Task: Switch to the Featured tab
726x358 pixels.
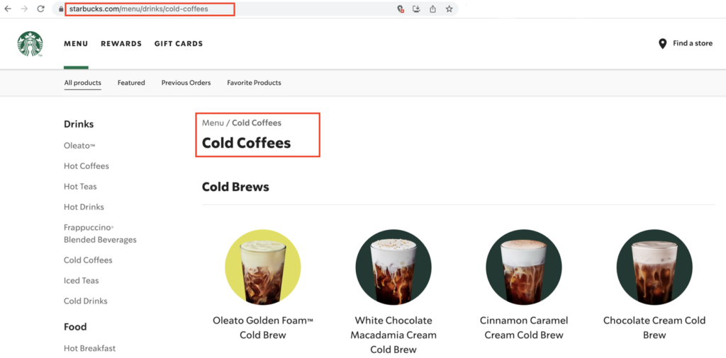Action: 131,83
